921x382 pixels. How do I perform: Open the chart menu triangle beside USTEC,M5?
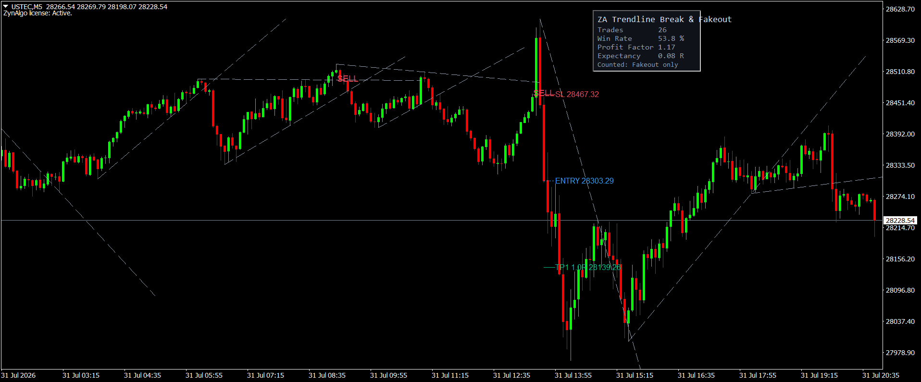(x=6, y=7)
